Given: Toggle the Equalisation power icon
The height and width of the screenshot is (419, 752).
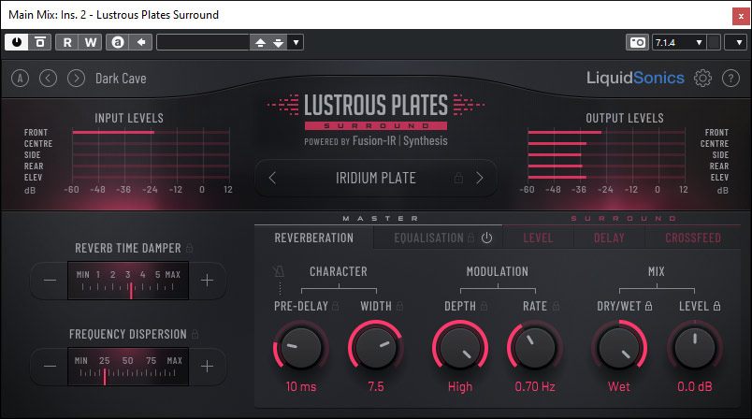Looking at the screenshot, I should coord(486,238).
